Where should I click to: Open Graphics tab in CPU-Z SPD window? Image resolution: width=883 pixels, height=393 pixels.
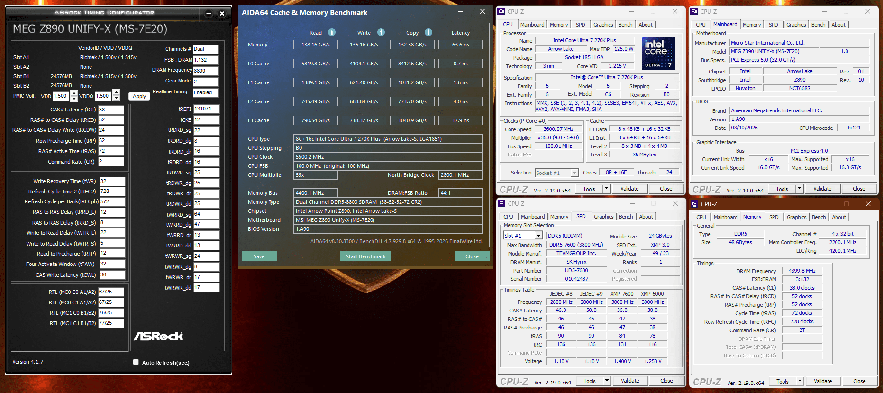604,217
